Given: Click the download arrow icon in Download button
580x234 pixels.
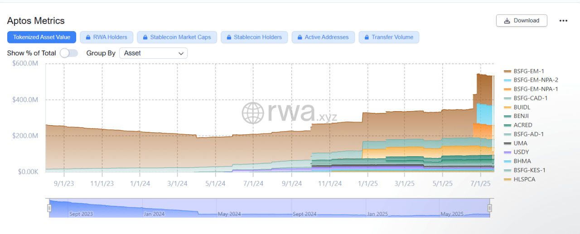Looking at the screenshot, I should (x=507, y=21).
